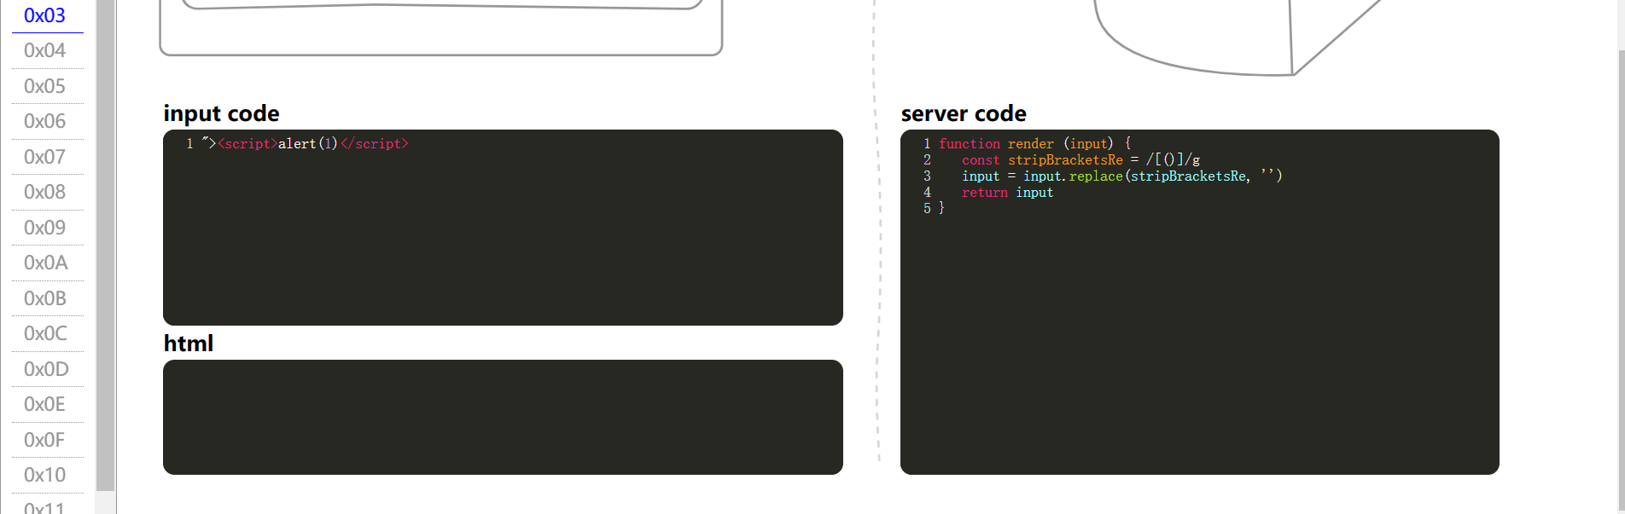The image size is (1625, 514).
Task: Click the html output panel
Action: coord(503,417)
